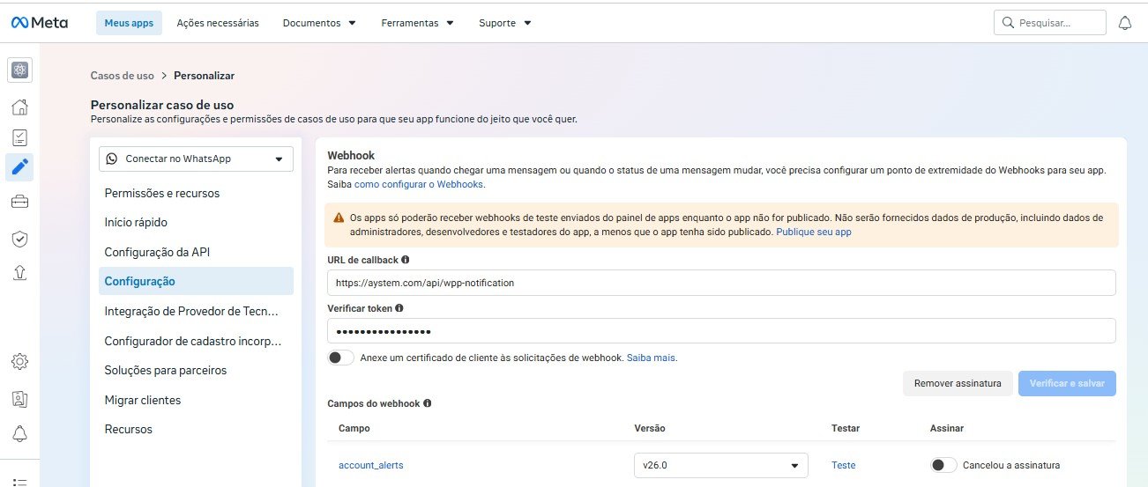This screenshot has width=1148, height=487.
Task: Click the URL de callback input field
Action: [x=721, y=283]
